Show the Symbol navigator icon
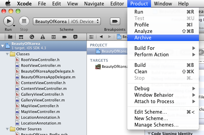 21,37
